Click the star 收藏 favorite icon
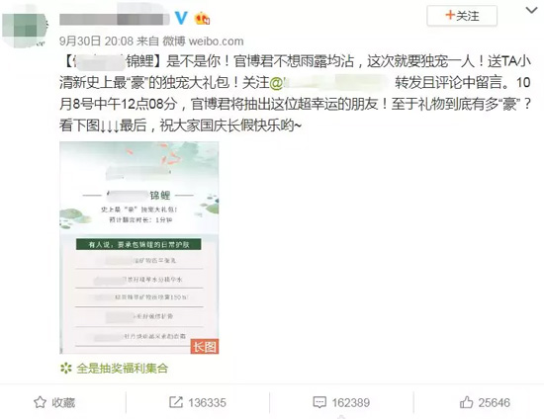This screenshot has height=419, width=544. (x=40, y=402)
